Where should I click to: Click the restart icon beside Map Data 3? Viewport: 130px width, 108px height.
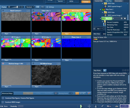[121, 18]
